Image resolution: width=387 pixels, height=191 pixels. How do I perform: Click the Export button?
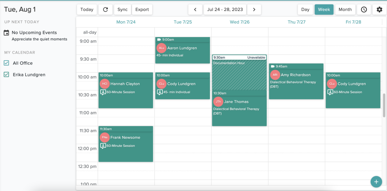(x=142, y=9)
